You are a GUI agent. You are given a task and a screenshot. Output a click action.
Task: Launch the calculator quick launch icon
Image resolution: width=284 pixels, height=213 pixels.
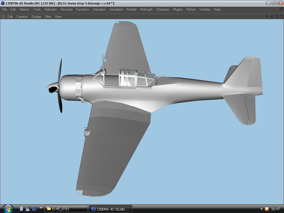(x=22, y=209)
